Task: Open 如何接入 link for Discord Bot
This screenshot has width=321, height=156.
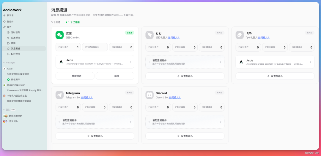Action: coord(175,97)
